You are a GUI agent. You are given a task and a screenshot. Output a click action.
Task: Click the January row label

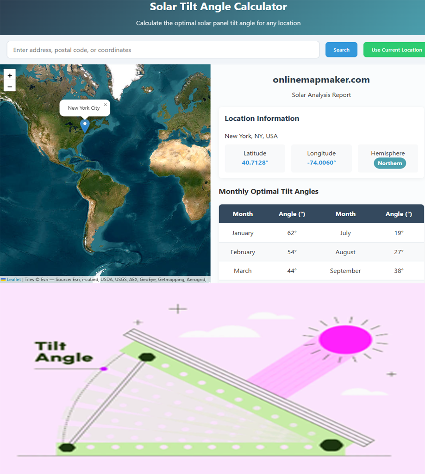click(243, 233)
